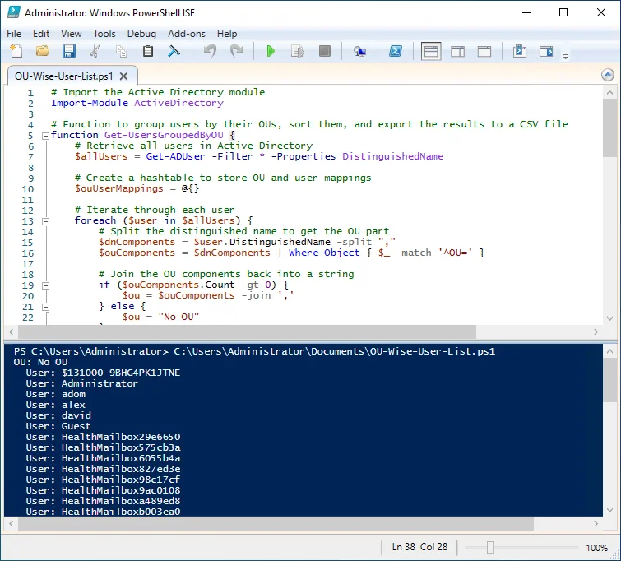Open the Tools menu
621x561 pixels.
point(104,34)
